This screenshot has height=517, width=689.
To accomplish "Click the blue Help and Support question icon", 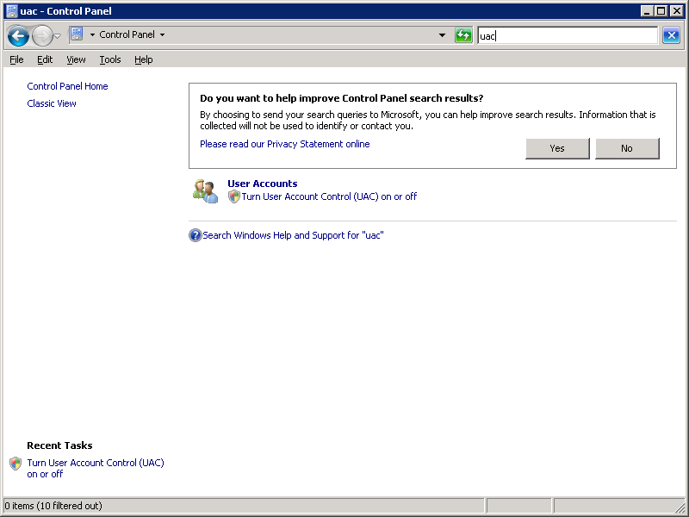I will (x=195, y=235).
